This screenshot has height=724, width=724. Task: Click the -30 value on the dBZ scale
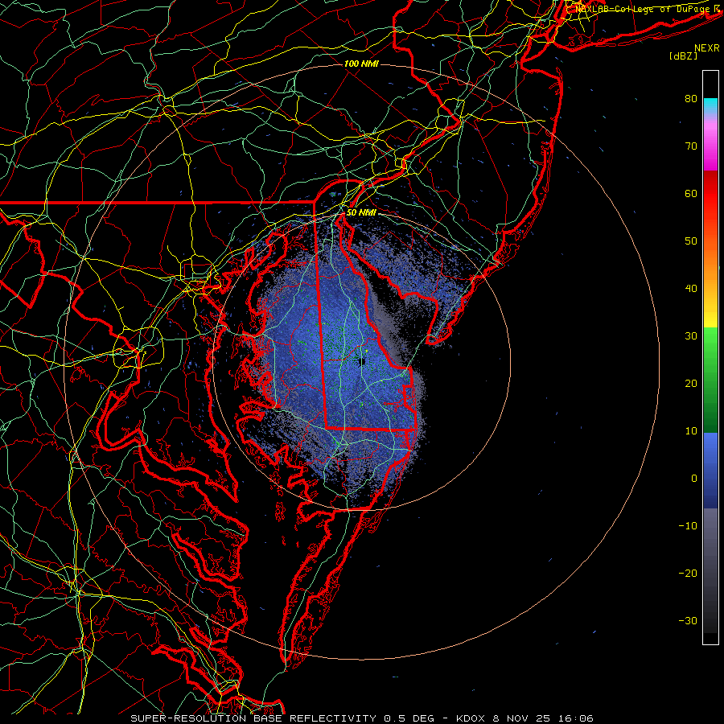click(x=688, y=621)
